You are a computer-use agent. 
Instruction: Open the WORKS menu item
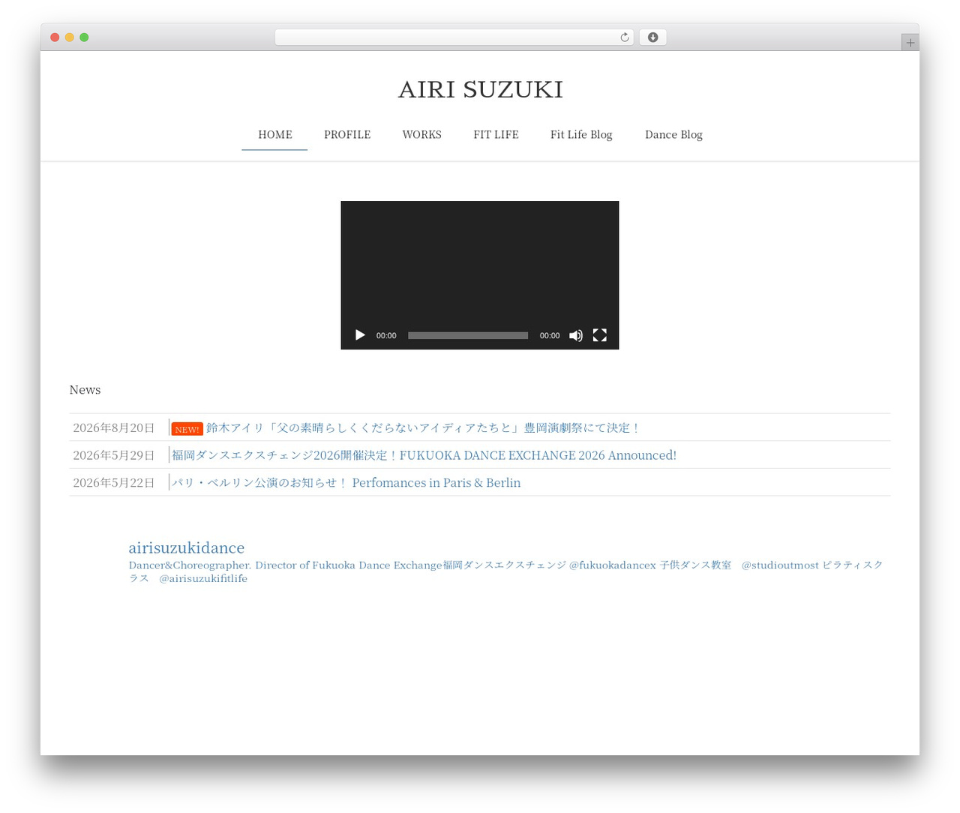[x=421, y=135]
